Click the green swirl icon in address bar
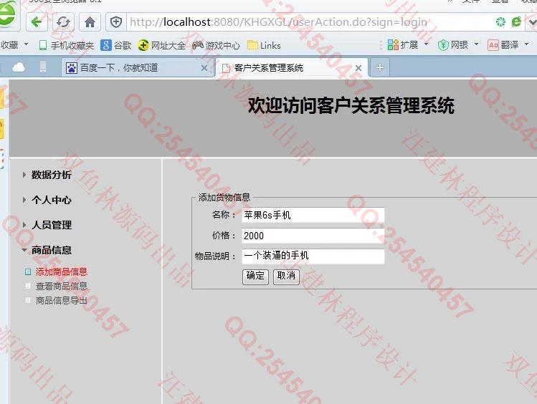Viewport: 537px width, 404px height. click(500, 22)
